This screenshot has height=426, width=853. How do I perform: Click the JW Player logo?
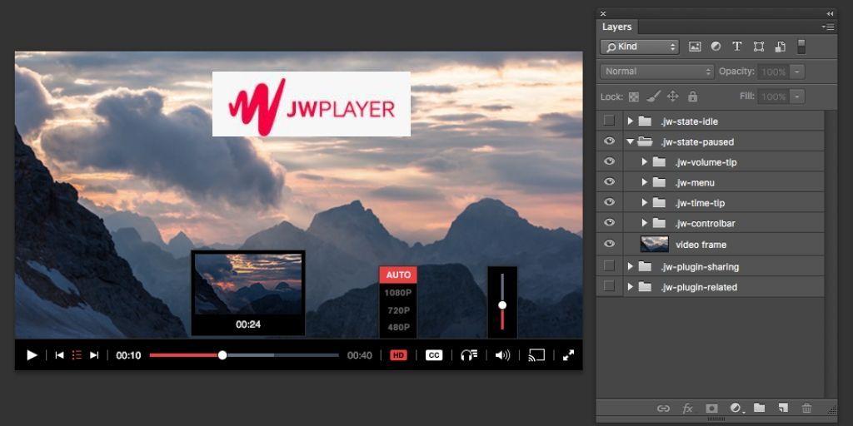coord(312,104)
